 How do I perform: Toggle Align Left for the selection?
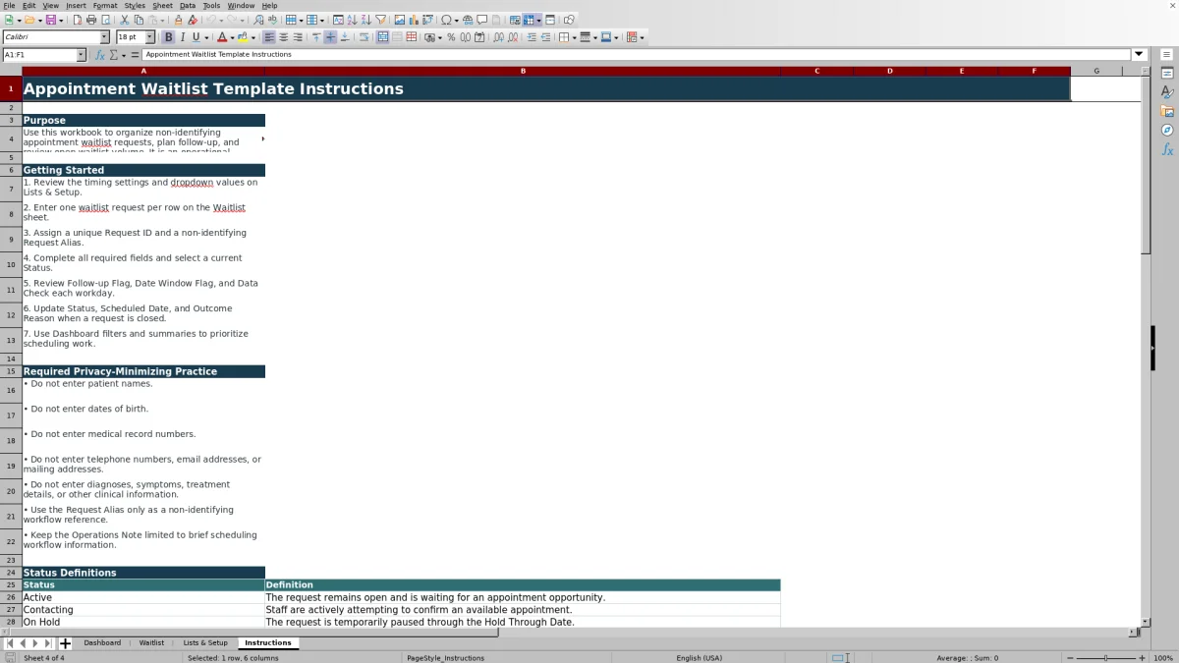(x=269, y=37)
